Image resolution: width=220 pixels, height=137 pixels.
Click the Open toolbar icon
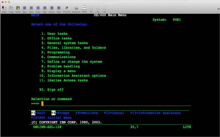(4, 9)
